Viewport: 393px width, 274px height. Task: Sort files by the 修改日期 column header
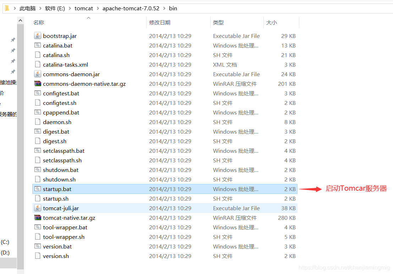point(160,23)
